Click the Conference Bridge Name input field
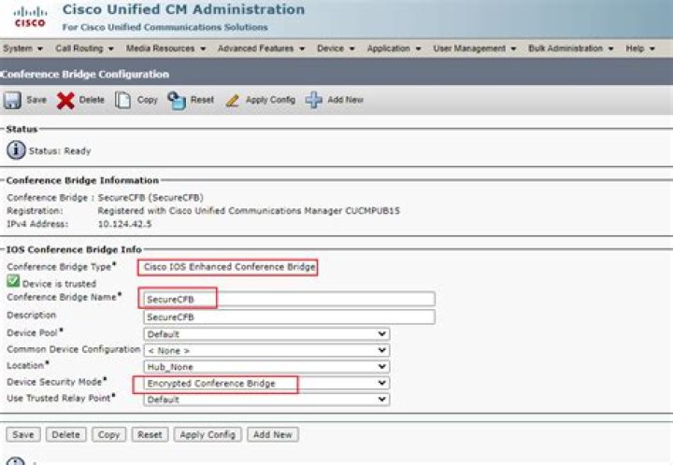 [x=289, y=299]
